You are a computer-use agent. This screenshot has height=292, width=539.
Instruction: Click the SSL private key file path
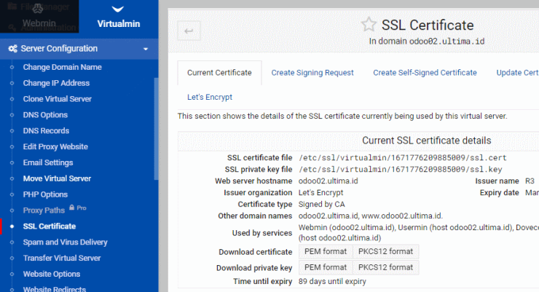(x=400, y=170)
